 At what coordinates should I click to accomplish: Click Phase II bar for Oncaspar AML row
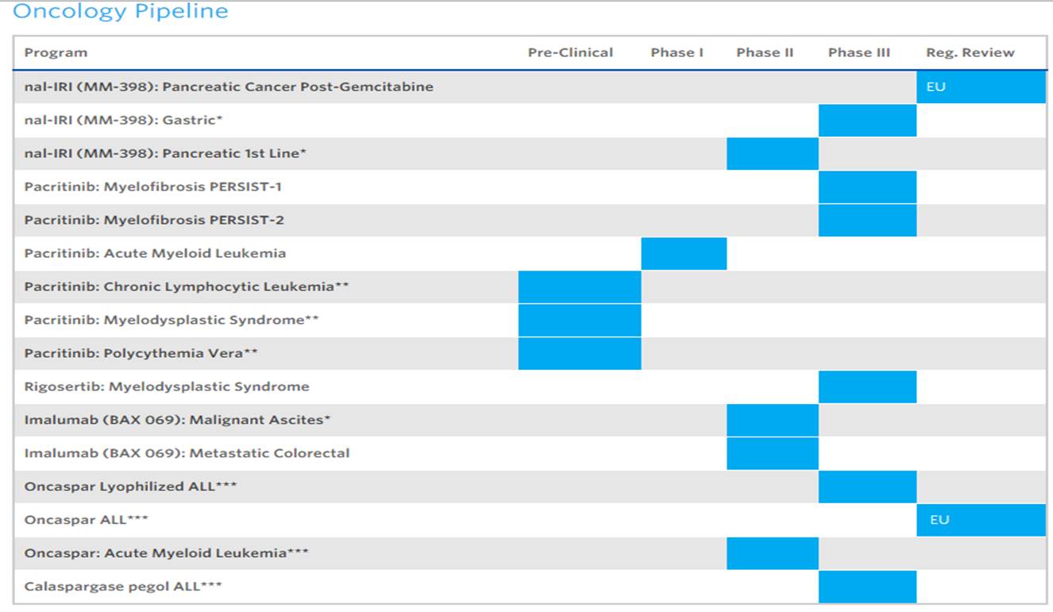tap(772, 553)
